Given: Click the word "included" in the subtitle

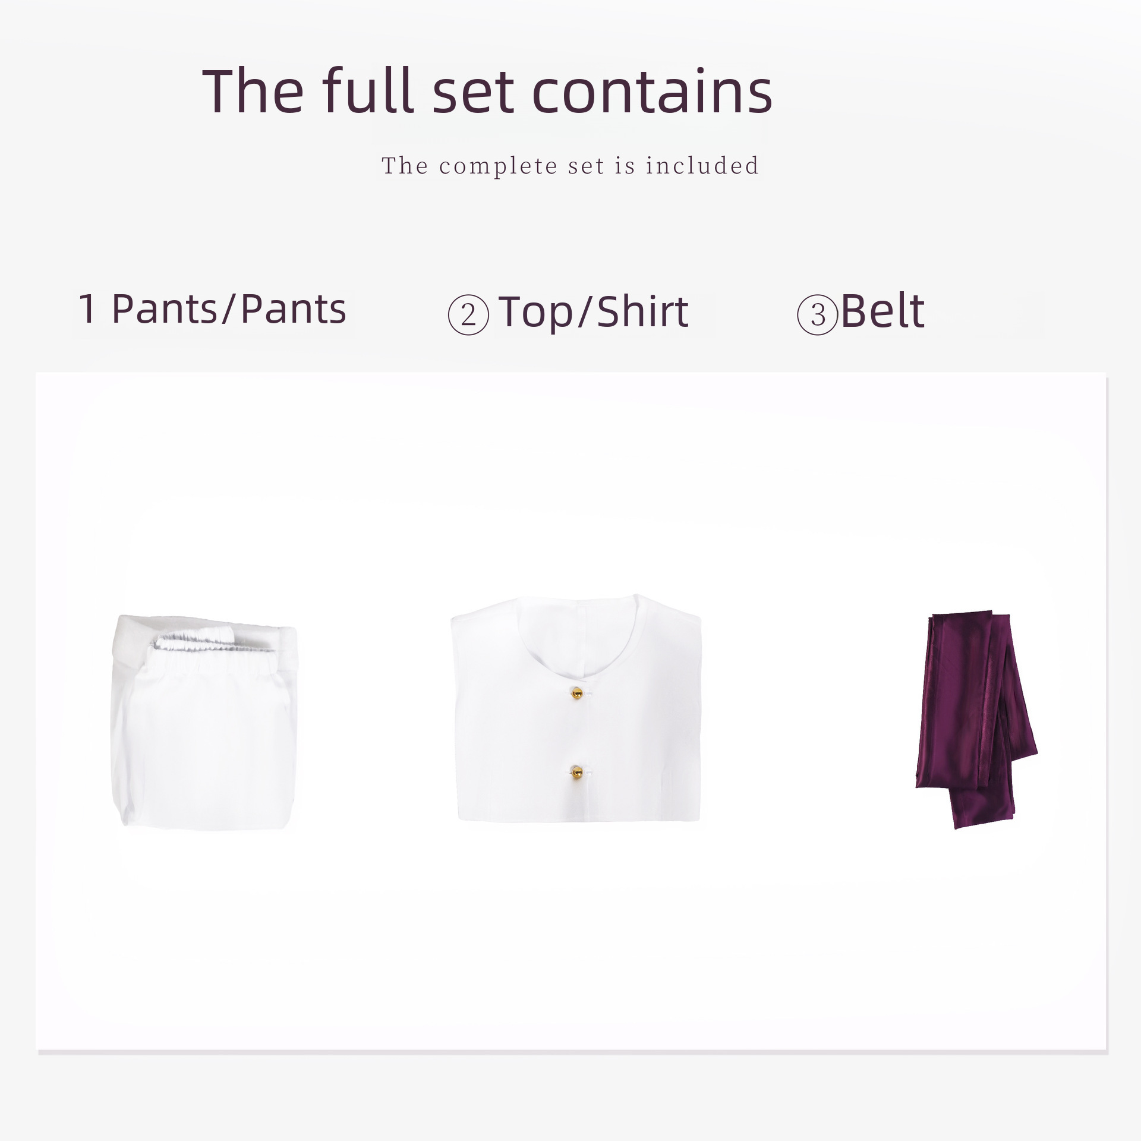Looking at the screenshot, I should 702,166.
